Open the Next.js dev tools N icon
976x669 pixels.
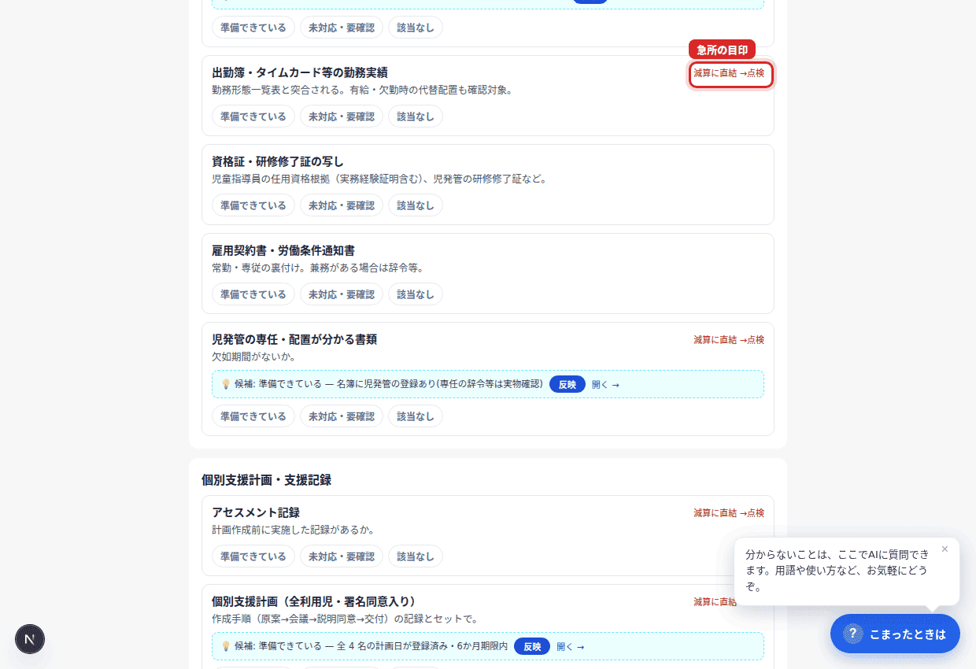tap(30, 639)
